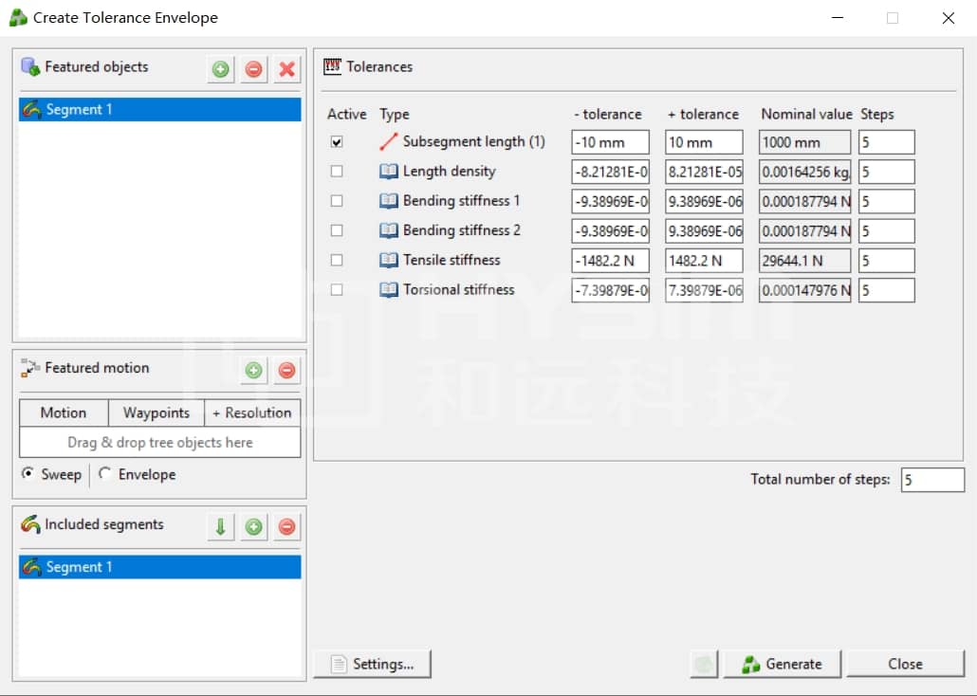
Task: Click the Featured objects header icon
Action: [30, 66]
